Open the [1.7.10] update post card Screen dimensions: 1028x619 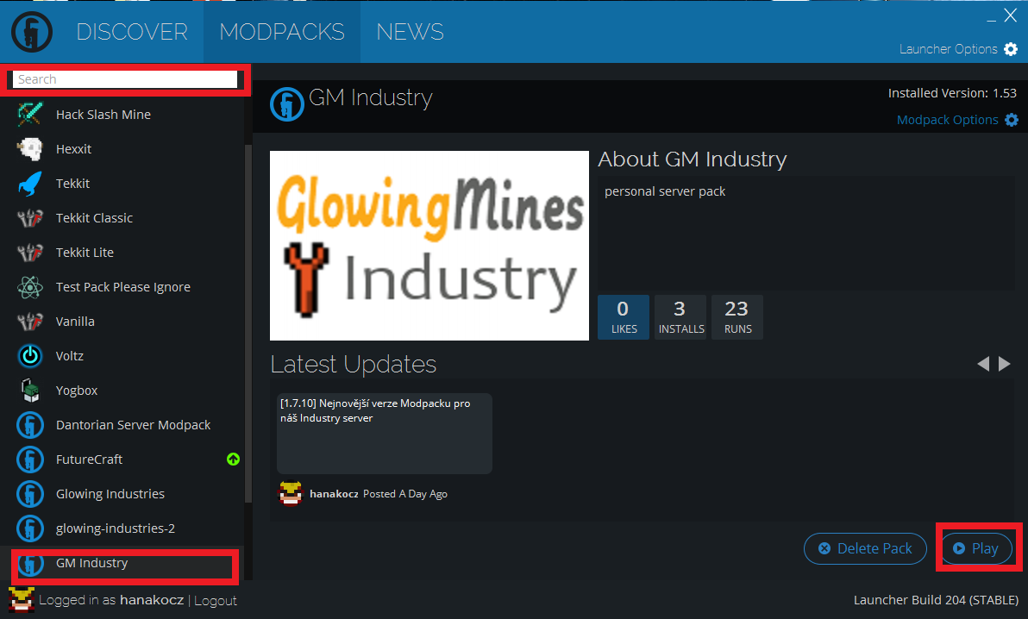pos(384,434)
